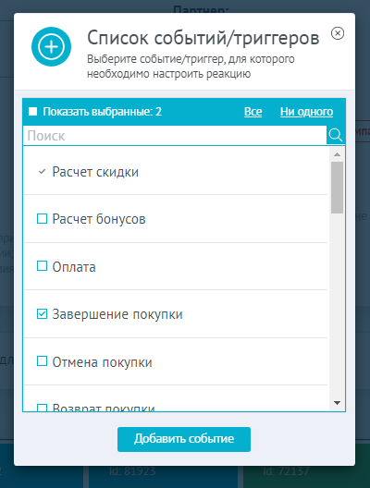Screen dimensions: 370x488
Task: Check the partially visible Возврат покупки checkbox
Action: (42, 408)
